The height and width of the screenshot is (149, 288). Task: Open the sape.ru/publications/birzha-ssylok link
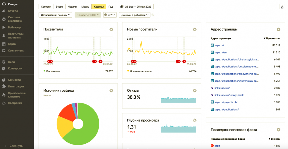pos(237,59)
